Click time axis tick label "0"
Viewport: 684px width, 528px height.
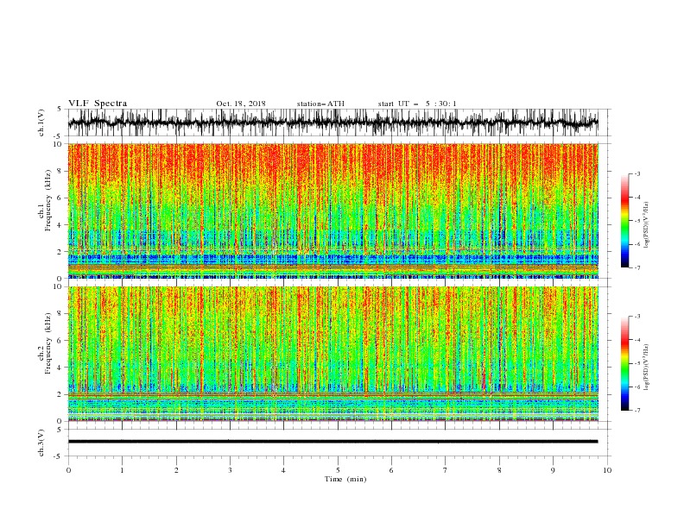coord(68,470)
